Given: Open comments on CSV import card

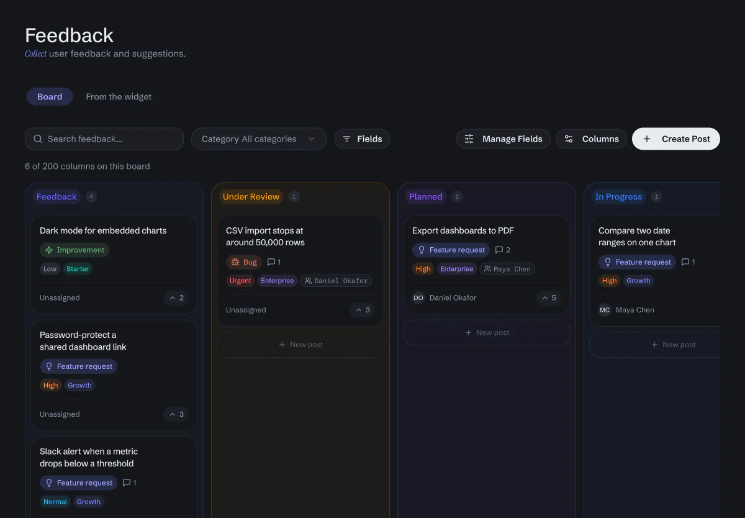Looking at the screenshot, I should pyautogui.click(x=274, y=262).
